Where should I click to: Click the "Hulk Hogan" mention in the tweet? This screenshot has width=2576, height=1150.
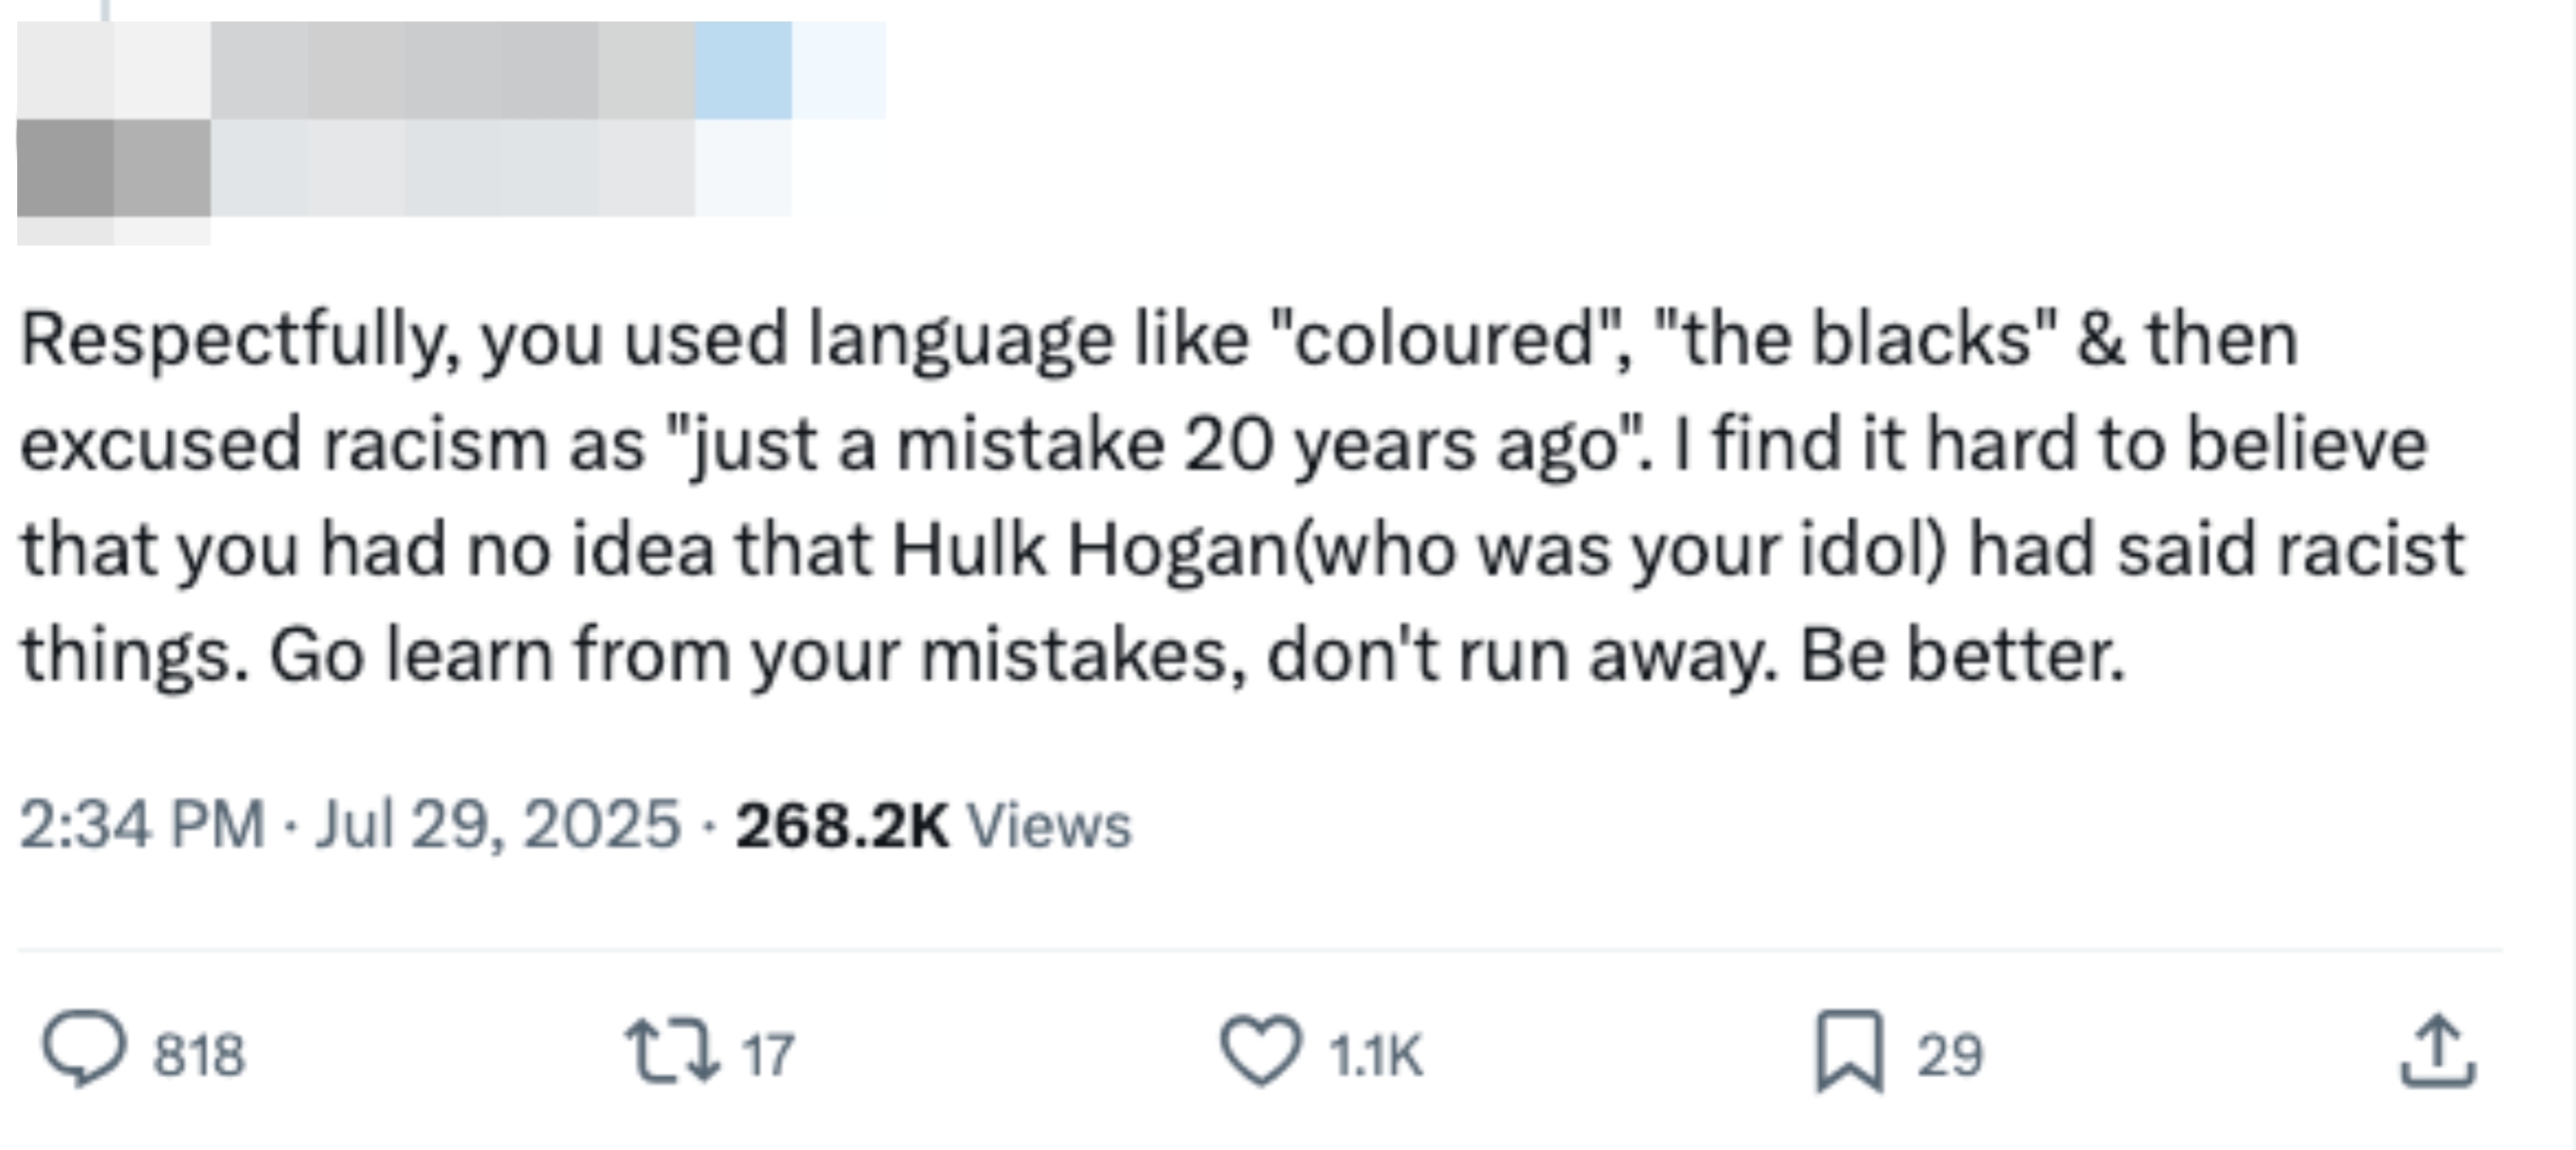pyautogui.click(x=1090, y=550)
